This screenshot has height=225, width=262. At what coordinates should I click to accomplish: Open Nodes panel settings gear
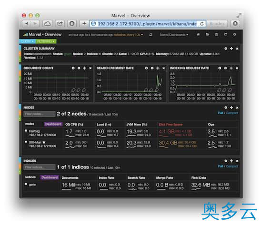[x=226, y=108]
